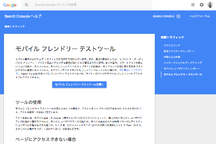Click the ツールの使用 heading
Image resolution: width=216 pixels, height=144 pixels.
point(28,102)
